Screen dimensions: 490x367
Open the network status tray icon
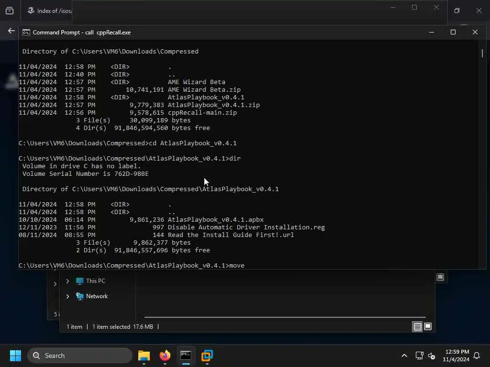point(419,356)
